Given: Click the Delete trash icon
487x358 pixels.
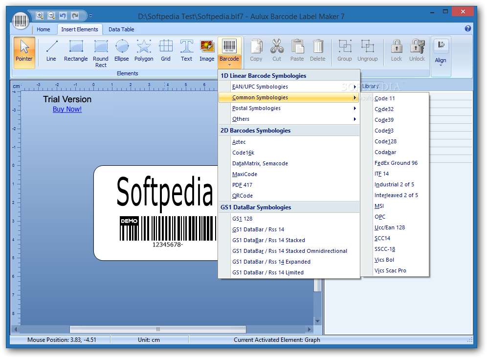Looking at the screenshot, I should (317, 51).
